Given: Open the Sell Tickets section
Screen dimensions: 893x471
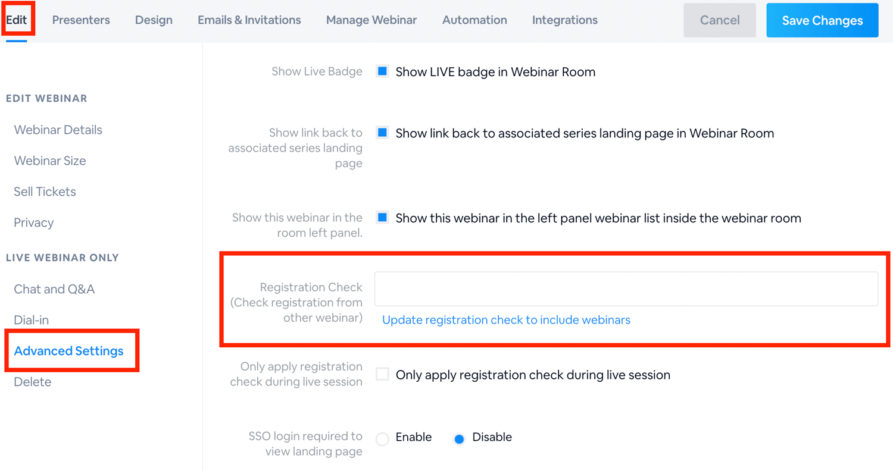Looking at the screenshot, I should (x=45, y=191).
